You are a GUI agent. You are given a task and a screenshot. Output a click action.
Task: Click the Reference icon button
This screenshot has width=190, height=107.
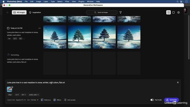[42, 100]
